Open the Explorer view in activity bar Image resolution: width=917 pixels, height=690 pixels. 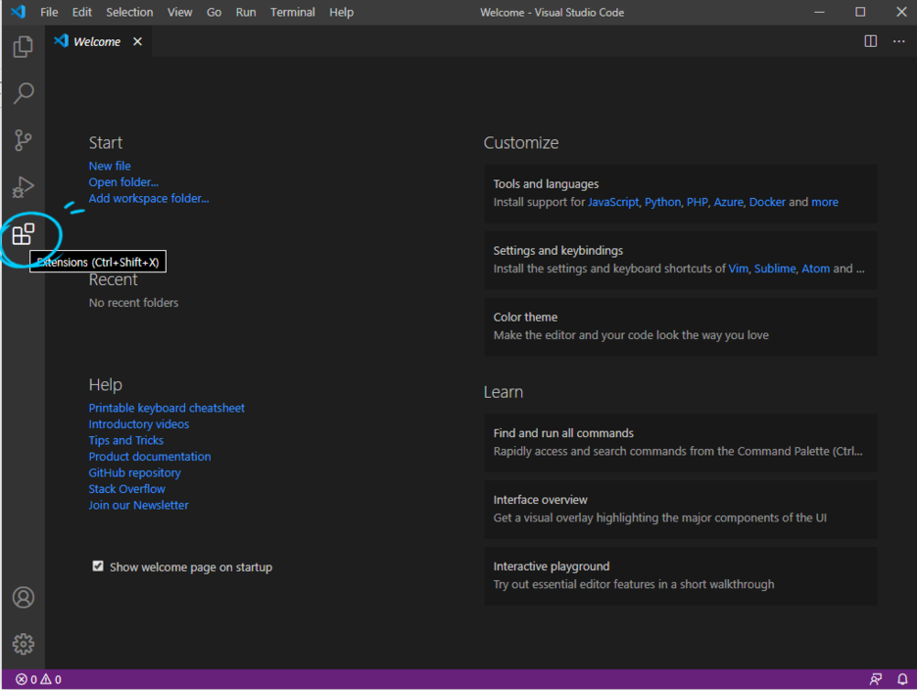(24, 47)
